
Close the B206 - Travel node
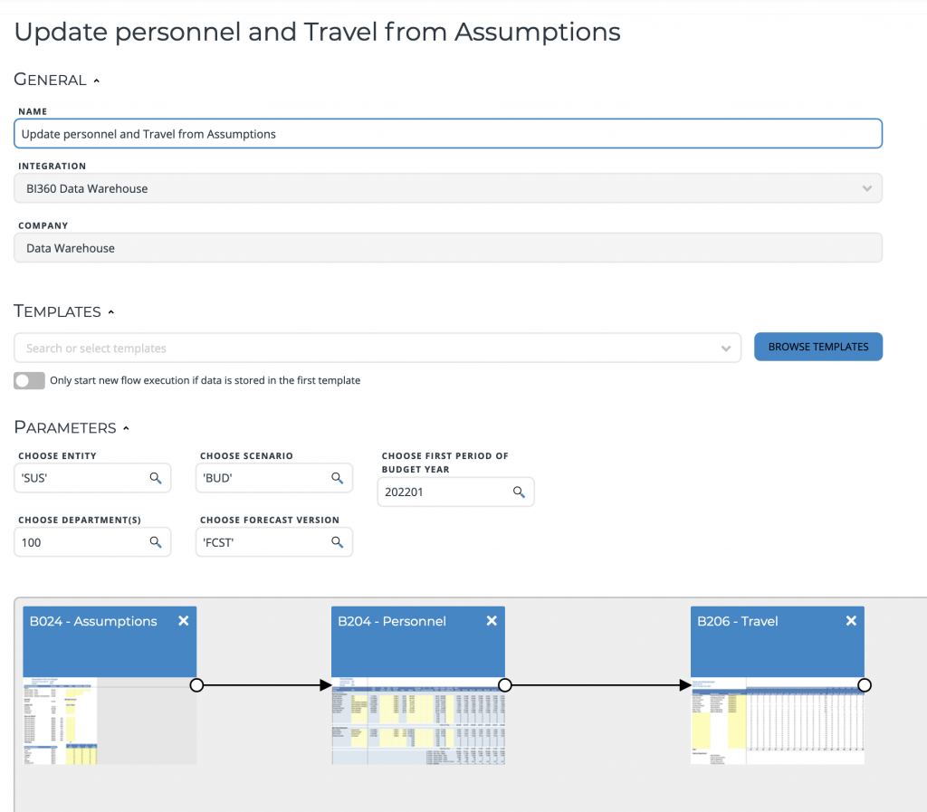tap(851, 621)
